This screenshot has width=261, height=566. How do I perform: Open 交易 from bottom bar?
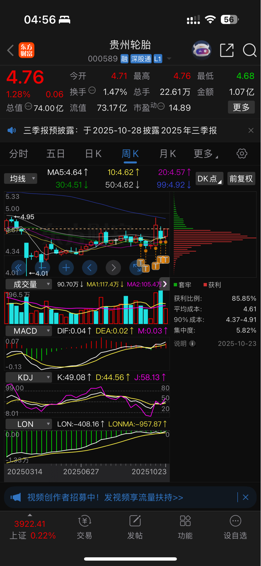(x=85, y=527)
